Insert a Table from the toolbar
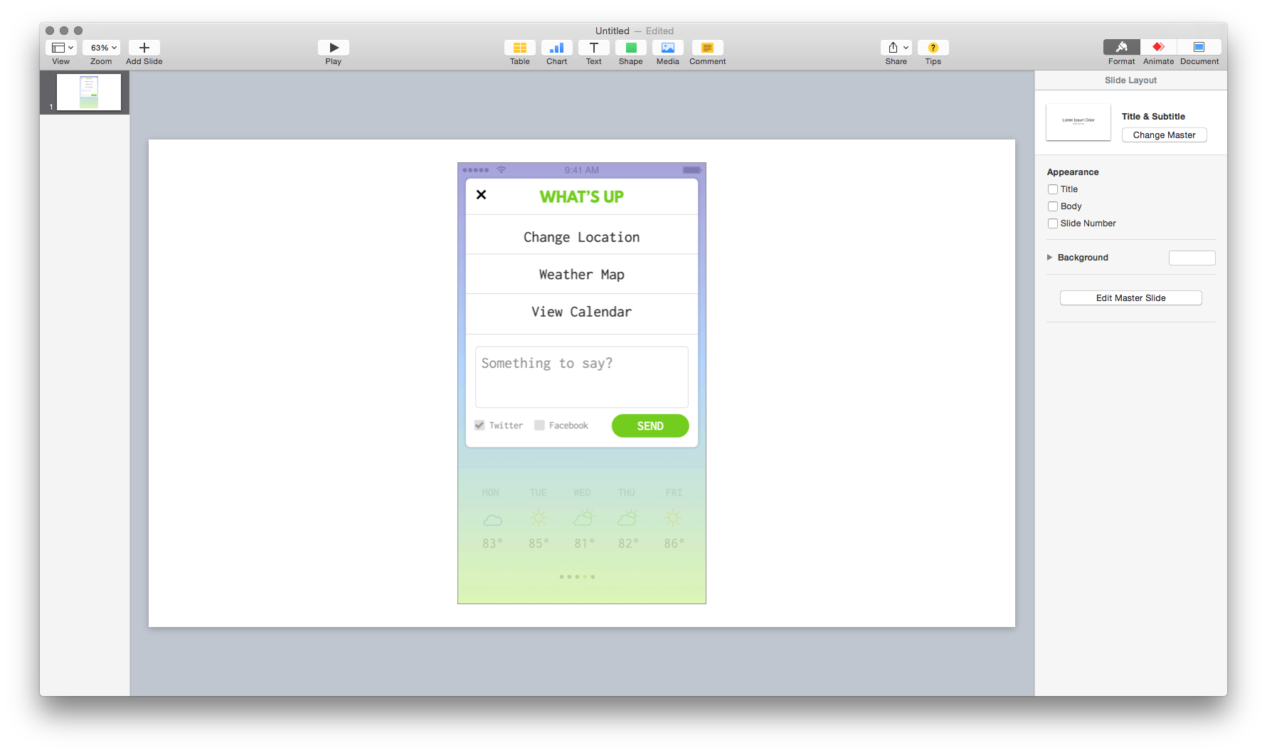1267x753 pixels. pyautogui.click(x=519, y=48)
